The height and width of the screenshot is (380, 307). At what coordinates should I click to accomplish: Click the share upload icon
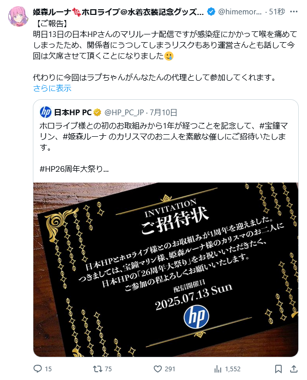click(x=294, y=369)
